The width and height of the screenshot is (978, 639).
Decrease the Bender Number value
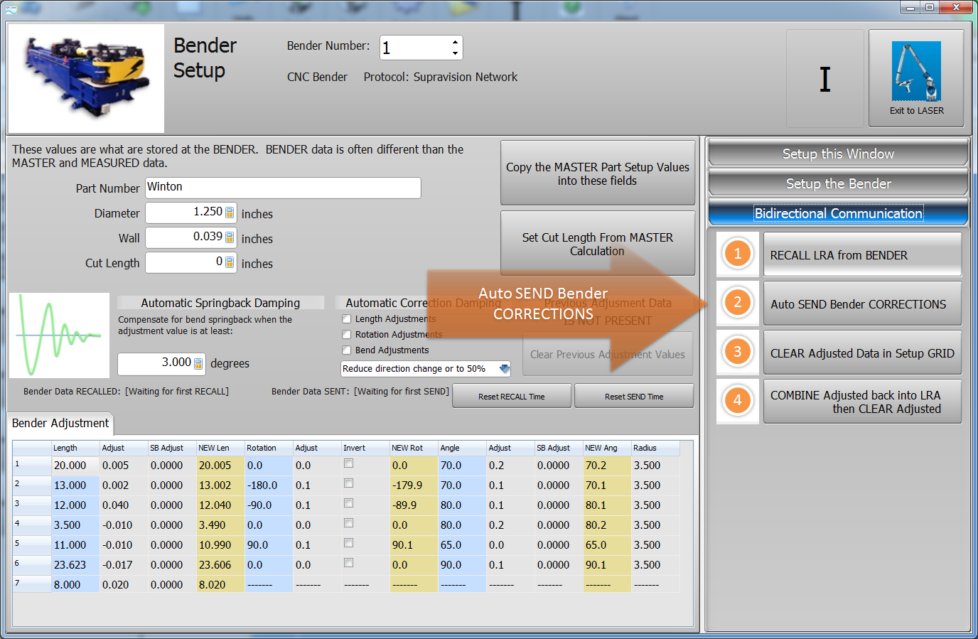[x=455, y=53]
